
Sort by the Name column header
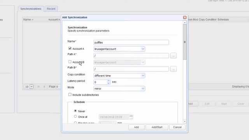28,19
